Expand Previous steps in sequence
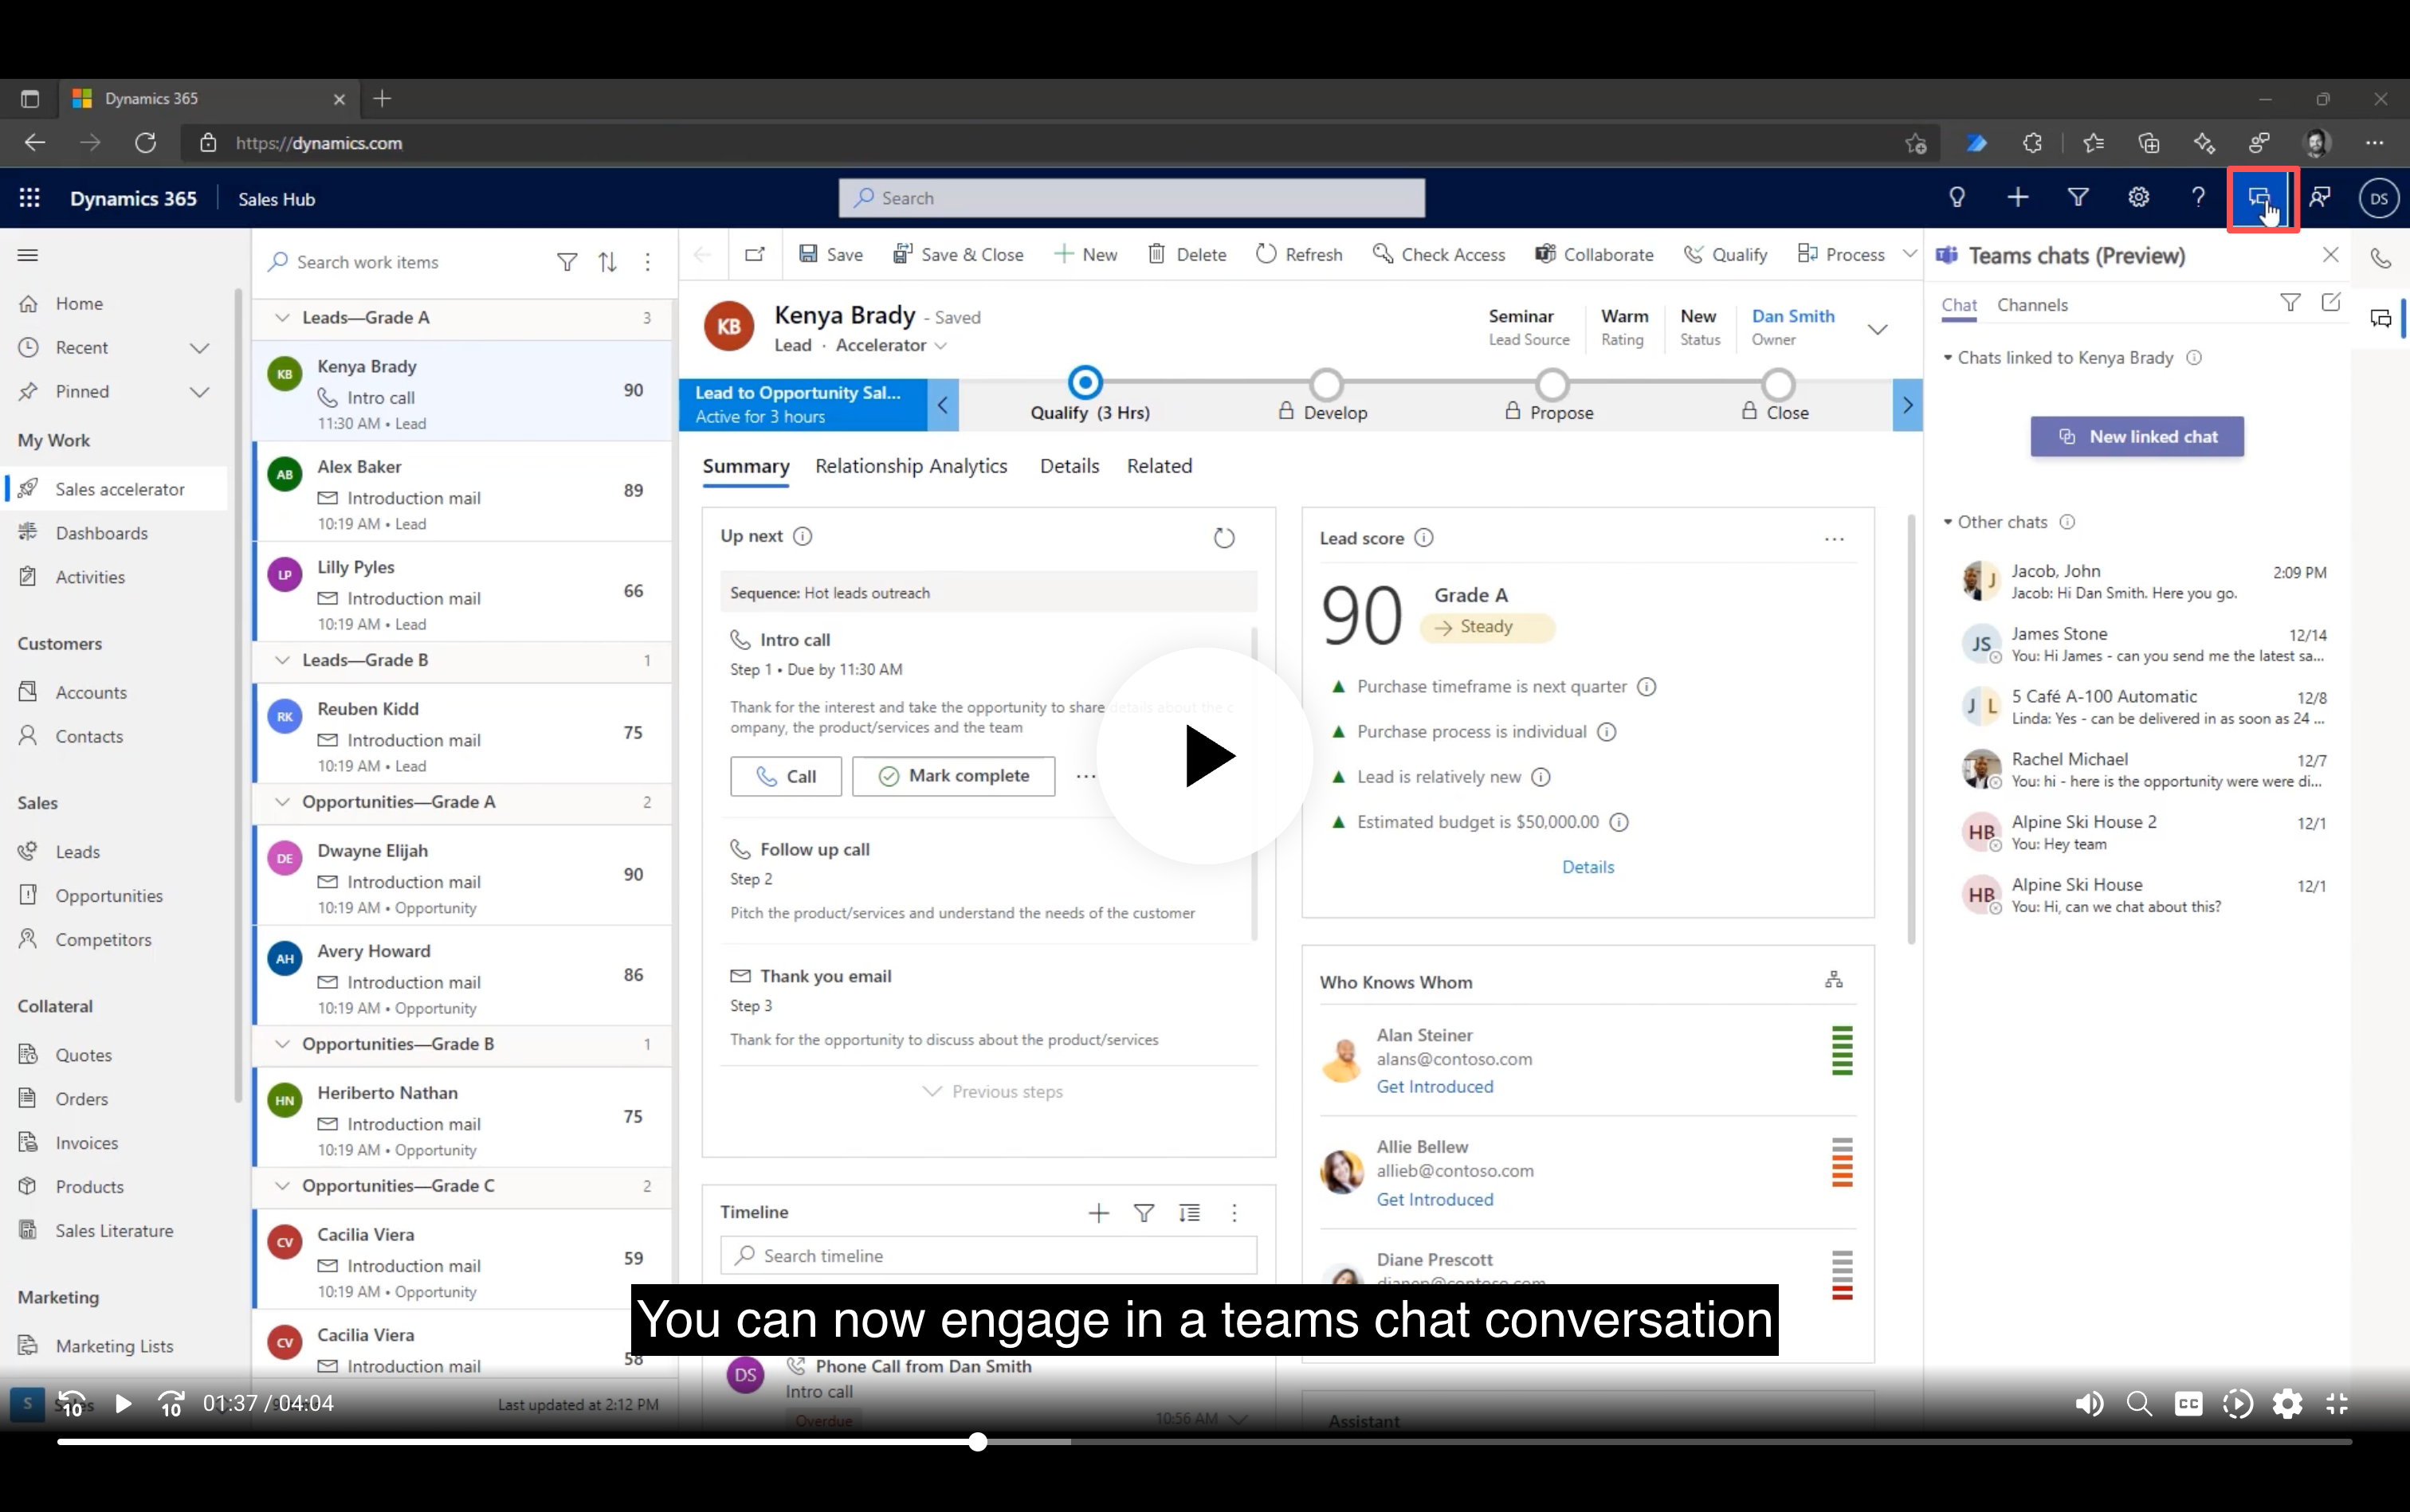Viewport: 2410px width, 1512px height. (x=992, y=1092)
